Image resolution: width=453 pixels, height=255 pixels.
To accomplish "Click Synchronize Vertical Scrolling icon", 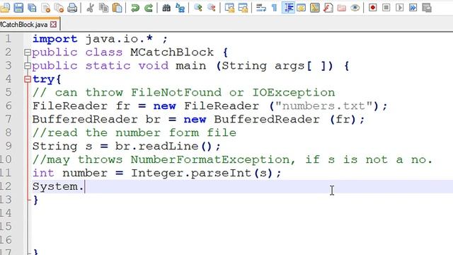I will point(229,8).
